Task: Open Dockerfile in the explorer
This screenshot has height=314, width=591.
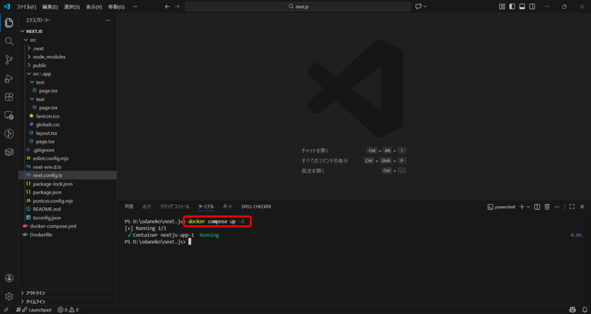Action: (x=41, y=234)
